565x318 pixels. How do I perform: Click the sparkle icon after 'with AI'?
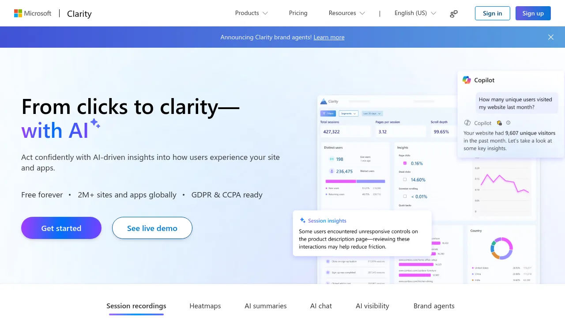(95, 124)
